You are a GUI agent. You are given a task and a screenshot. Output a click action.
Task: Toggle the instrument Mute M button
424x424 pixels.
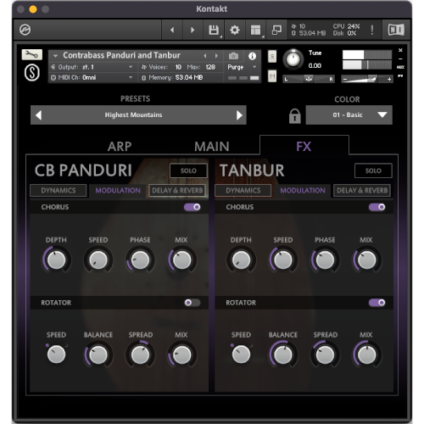point(272,75)
